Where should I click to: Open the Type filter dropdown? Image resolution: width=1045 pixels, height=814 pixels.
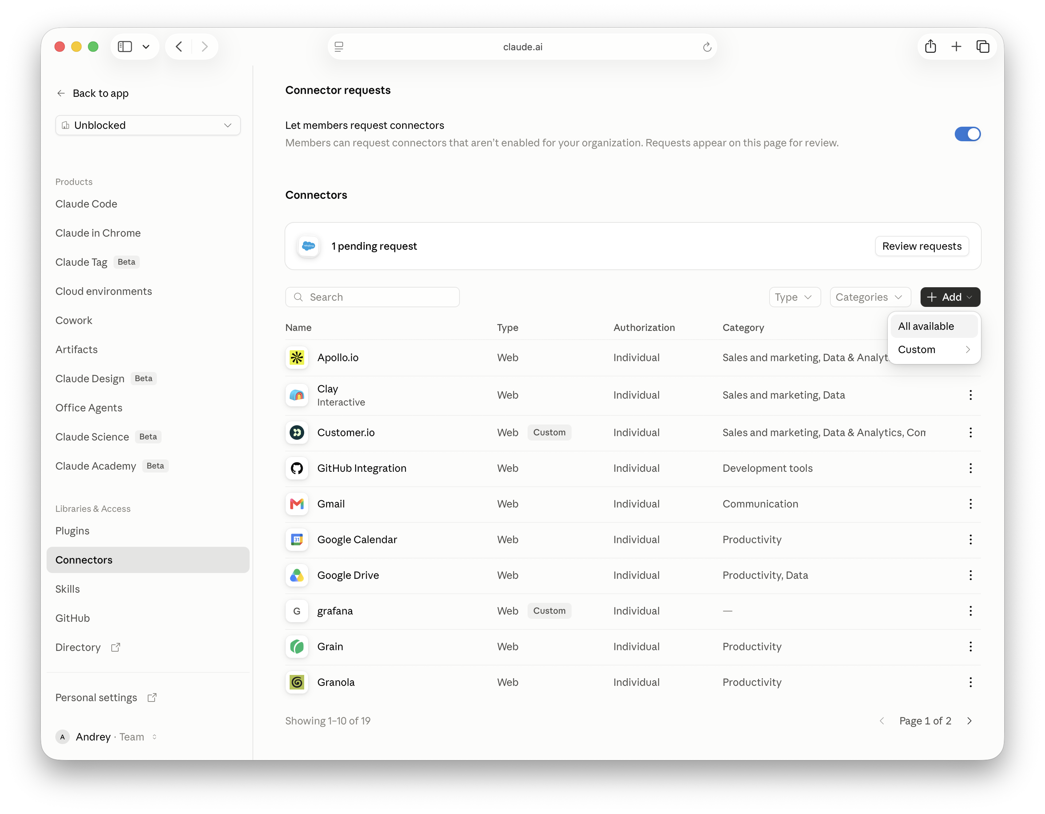[794, 297]
